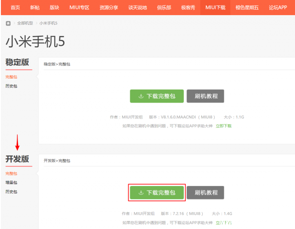Click 刷机教程 button in 开发版 section
This screenshot has height=229, width=295.
pos(205,193)
